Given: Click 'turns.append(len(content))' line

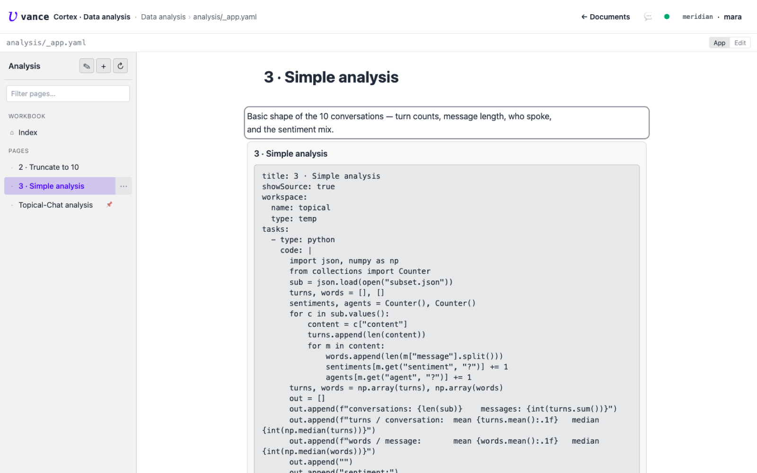Looking at the screenshot, I should click(367, 335).
